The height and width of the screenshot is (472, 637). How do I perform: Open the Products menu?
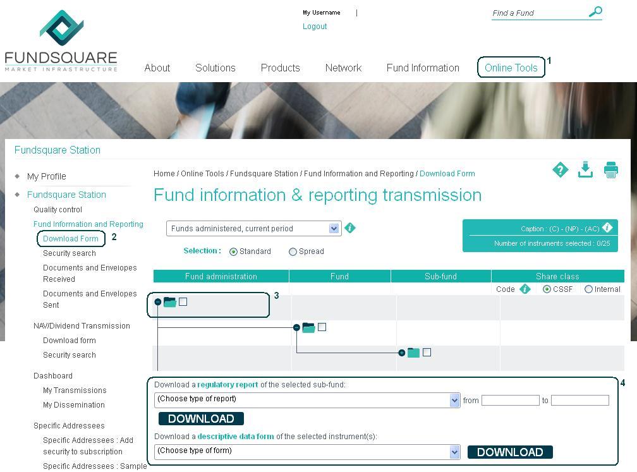[x=281, y=68]
